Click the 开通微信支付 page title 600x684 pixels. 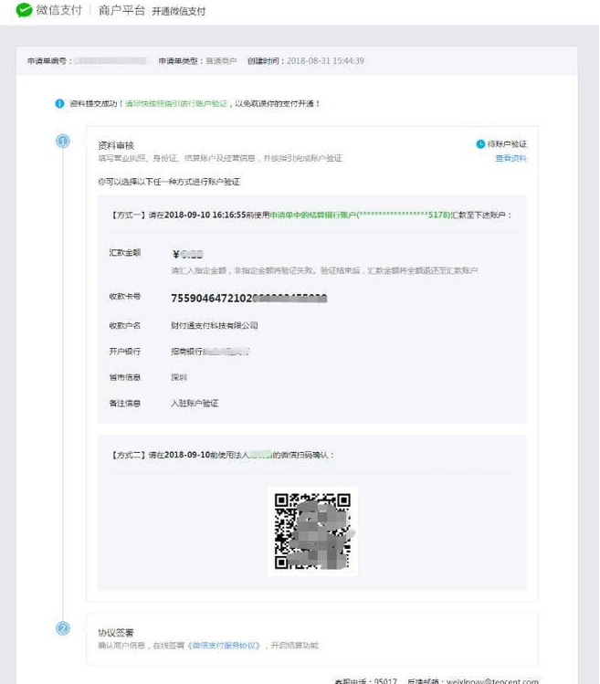click(x=178, y=11)
